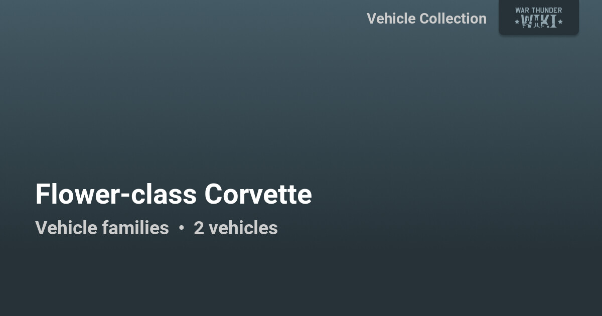The width and height of the screenshot is (602, 316).
Task: Click the WIKI lettering in the logo
Action: (x=539, y=21)
